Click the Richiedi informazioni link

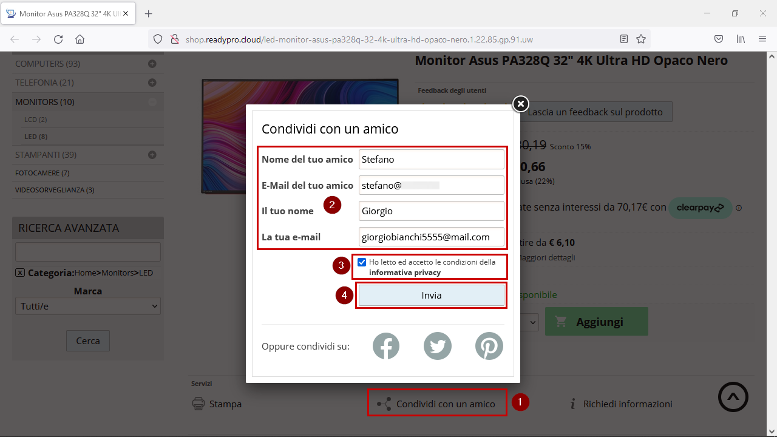pyautogui.click(x=628, y=404)
